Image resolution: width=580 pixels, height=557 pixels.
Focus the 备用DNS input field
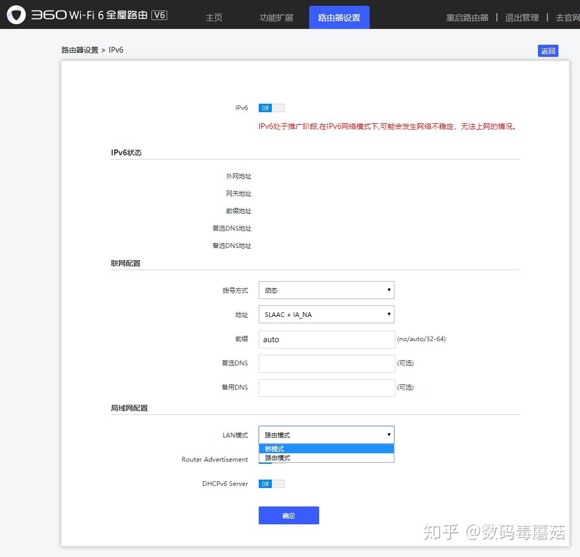327,388
